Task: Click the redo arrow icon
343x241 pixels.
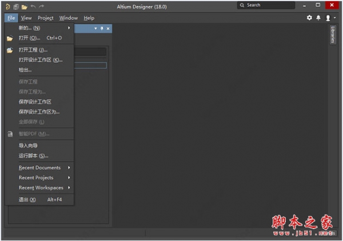Action: click(x=41, y=6)
